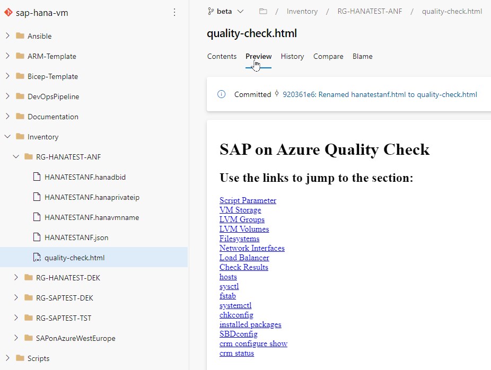Switch to the Contents tab
Viewport: 491px width, 370px height.
[x=222, y=56]
